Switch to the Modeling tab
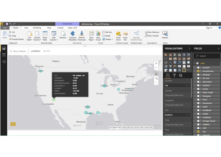Image resolution: width=221 pixels, height=157 pixels. click(x=37, y=28)
